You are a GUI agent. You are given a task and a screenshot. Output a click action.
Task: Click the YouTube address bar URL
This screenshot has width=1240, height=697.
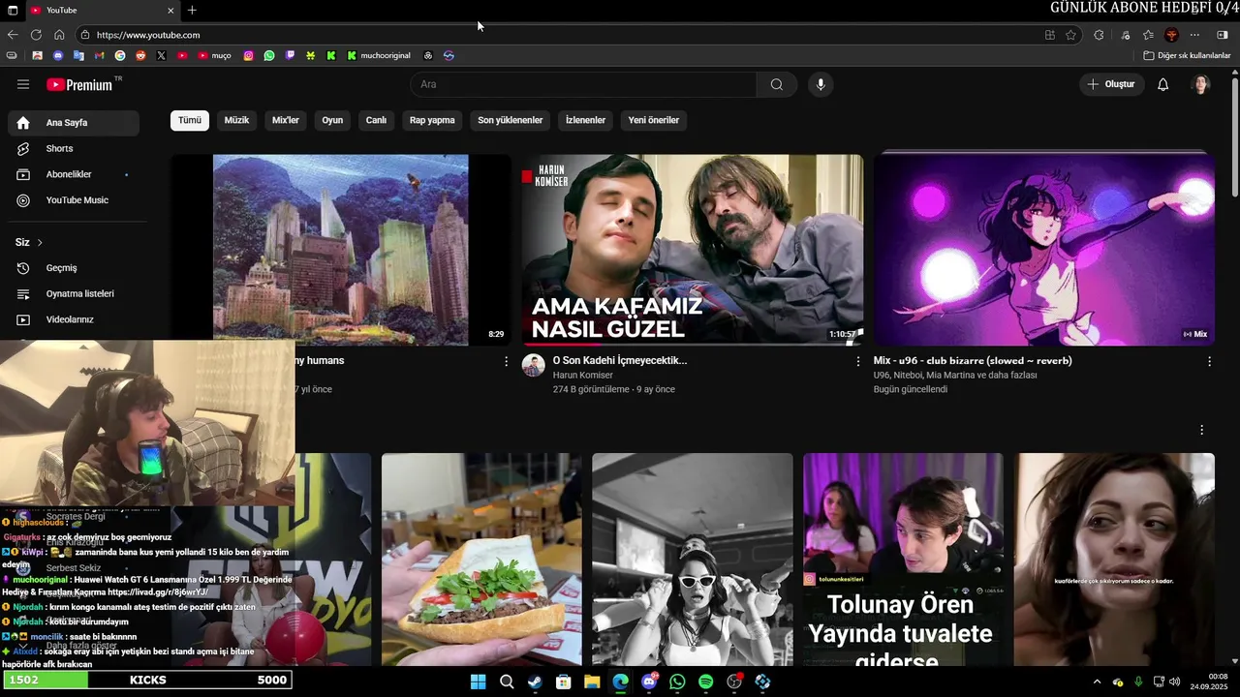click(x=148, y=35)
